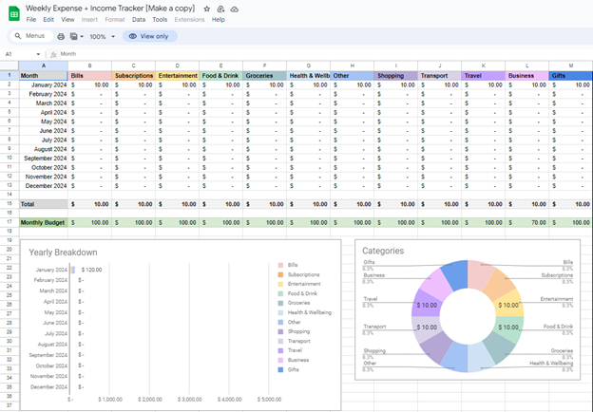Click the Google Sheets home icon

tap(14, 14)
